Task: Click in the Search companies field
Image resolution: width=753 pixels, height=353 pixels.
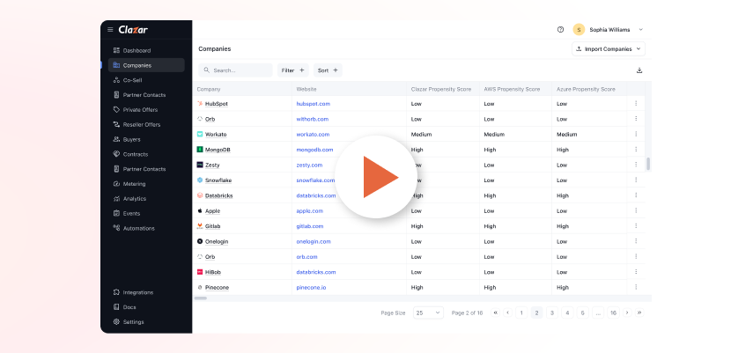Action: (x=235, y=70)
